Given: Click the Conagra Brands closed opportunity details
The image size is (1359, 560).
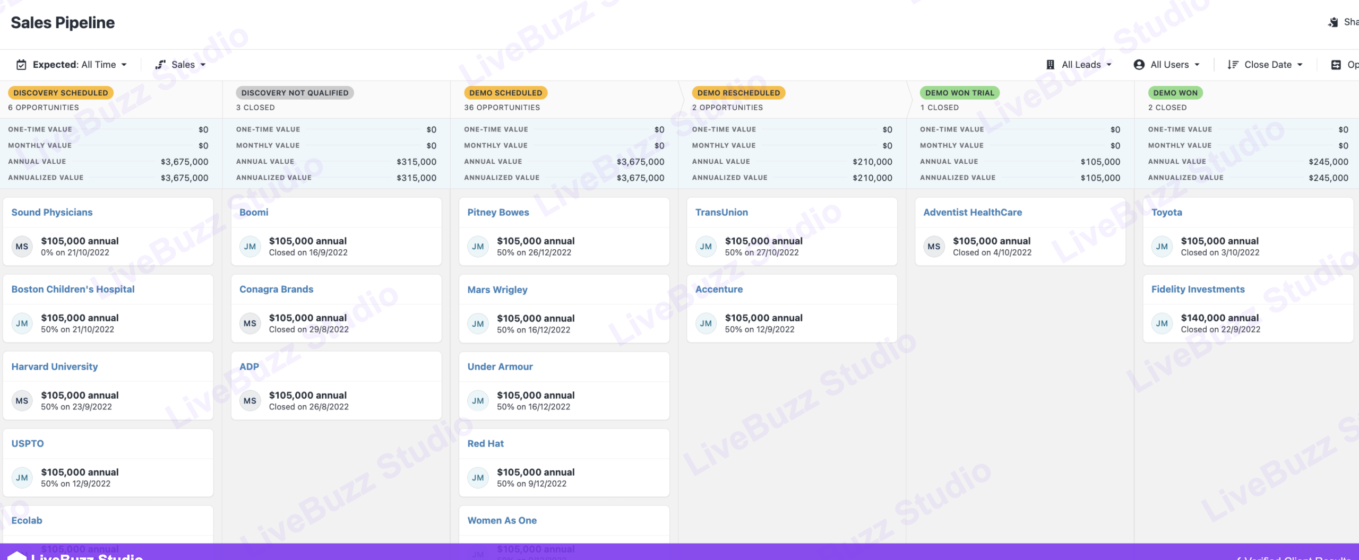Looking at the screenshot, I should pos(308,323).
